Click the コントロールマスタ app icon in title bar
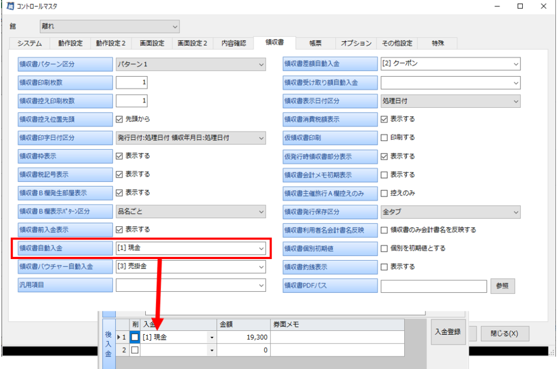The width and height of the screenshot is (557, 369). [9, 7]
